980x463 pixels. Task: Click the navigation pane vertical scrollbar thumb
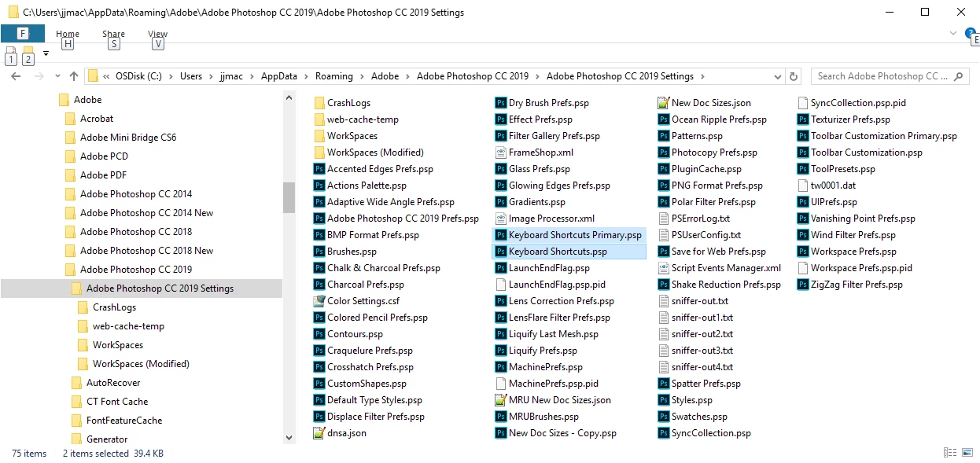coord(289,198)
